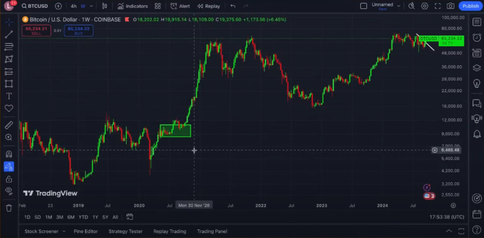
Task: Select the Text annotation tool
Action: coord(9,96)
